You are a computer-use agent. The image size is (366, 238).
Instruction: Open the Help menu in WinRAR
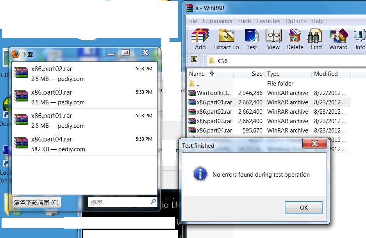318,21
